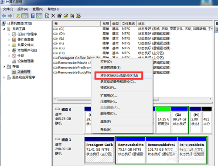218x166 pixels.
Task: Select the RemoveableProG partition block on 磁盘 1
Action: click(161, 150)
